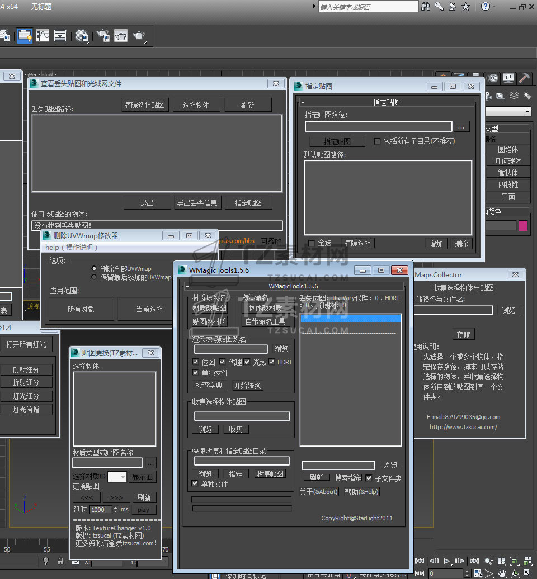The width and height of the screenshot is (537, 579).
Task: Switch to the Motion command panel tab
Action: point(493,78)
